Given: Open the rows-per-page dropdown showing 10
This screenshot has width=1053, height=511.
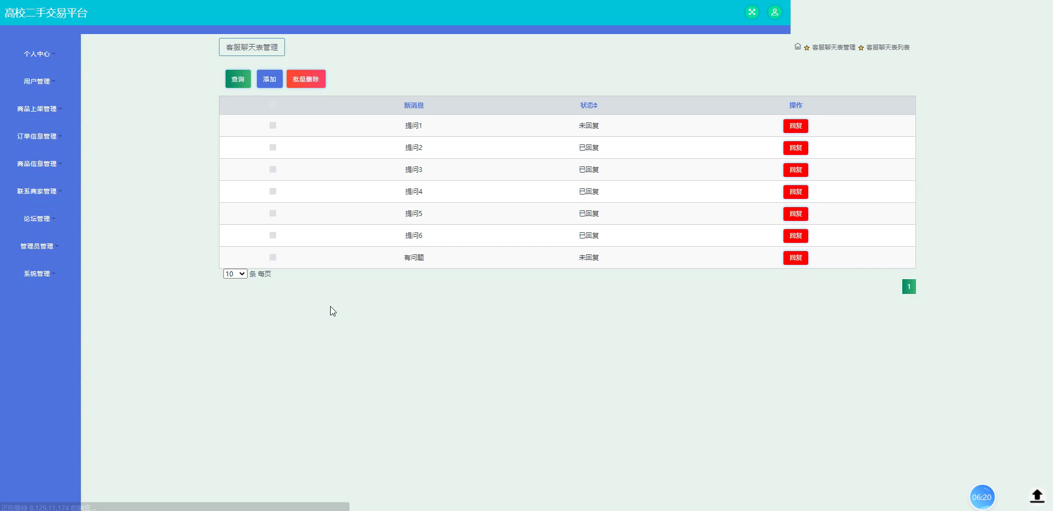Looking at the screenshot, I should [235, 274].
